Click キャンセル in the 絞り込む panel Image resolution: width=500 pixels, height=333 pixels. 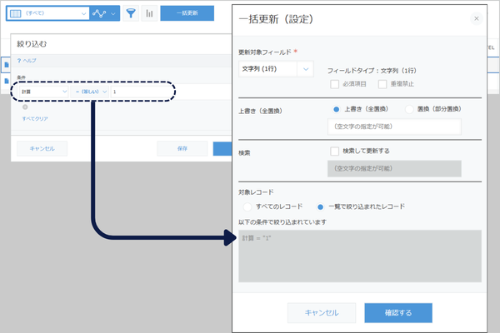tap(42, 148)
